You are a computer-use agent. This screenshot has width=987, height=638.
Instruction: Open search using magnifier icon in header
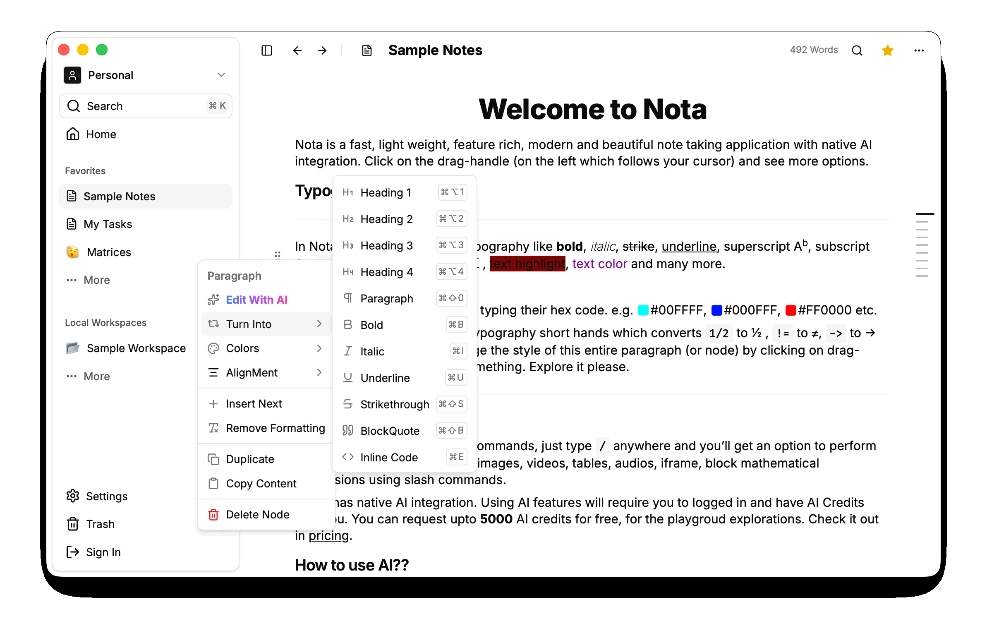point(857,50)
